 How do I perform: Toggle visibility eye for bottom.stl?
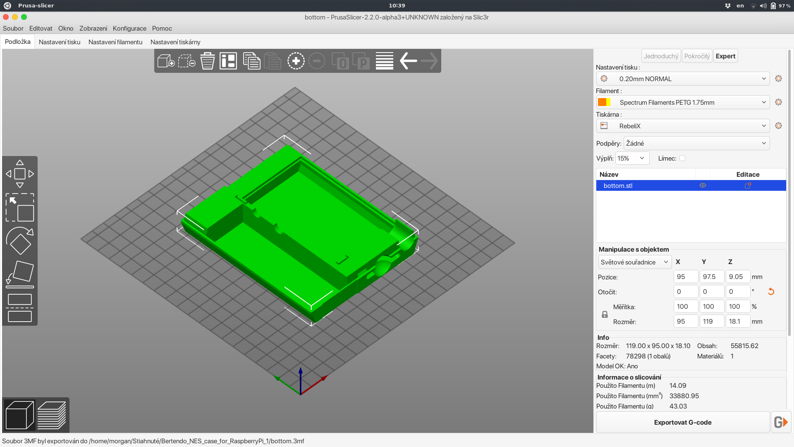coord(703,185)
